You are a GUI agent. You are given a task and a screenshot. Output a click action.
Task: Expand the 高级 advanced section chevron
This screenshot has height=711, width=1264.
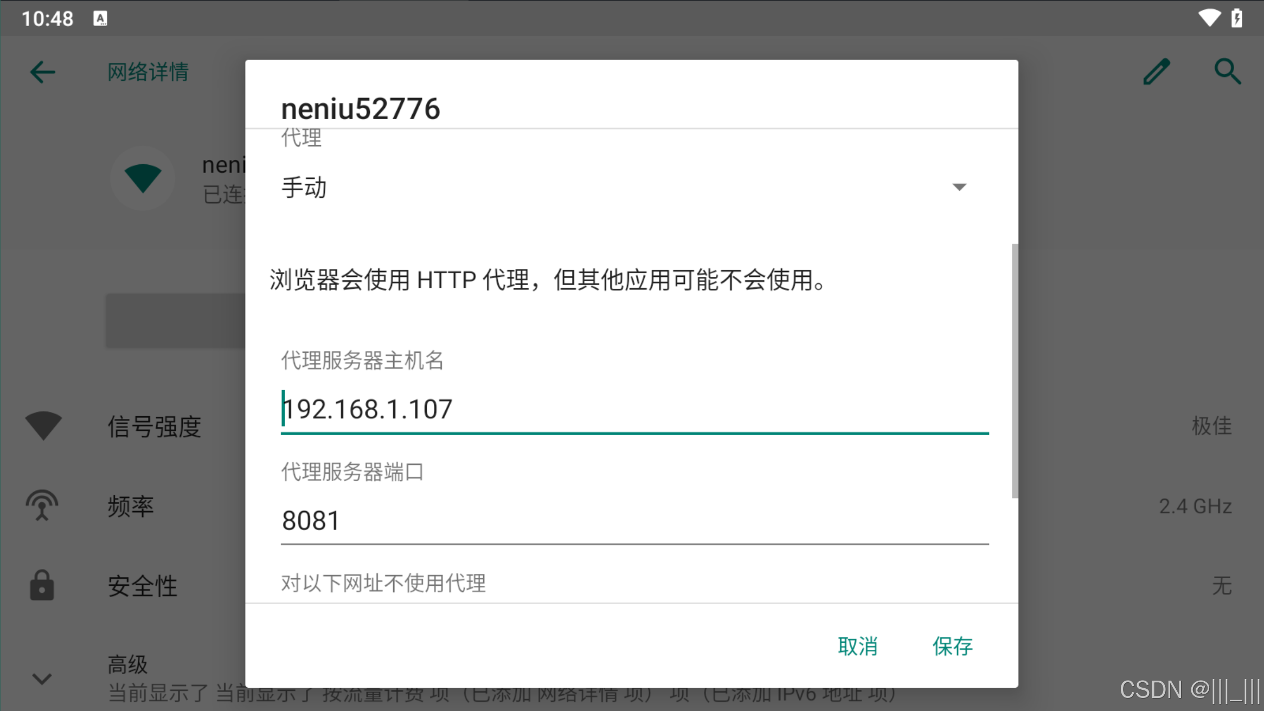pos(42,678)
